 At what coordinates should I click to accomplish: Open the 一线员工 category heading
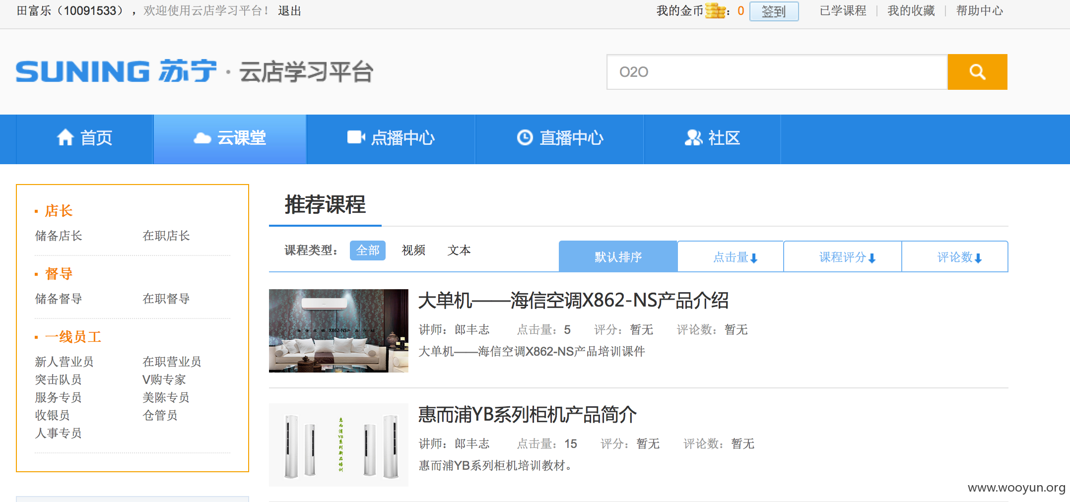pyautogui.click(x=73, y=337)
